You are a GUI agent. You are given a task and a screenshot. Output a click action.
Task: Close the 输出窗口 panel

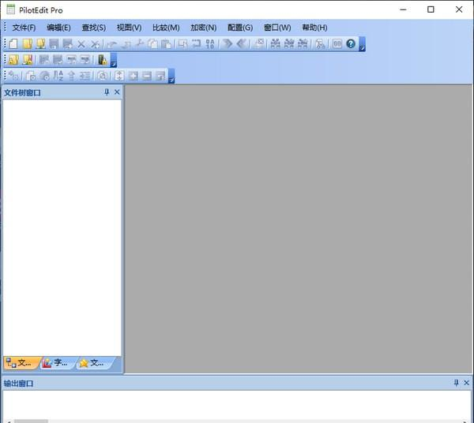466,383
